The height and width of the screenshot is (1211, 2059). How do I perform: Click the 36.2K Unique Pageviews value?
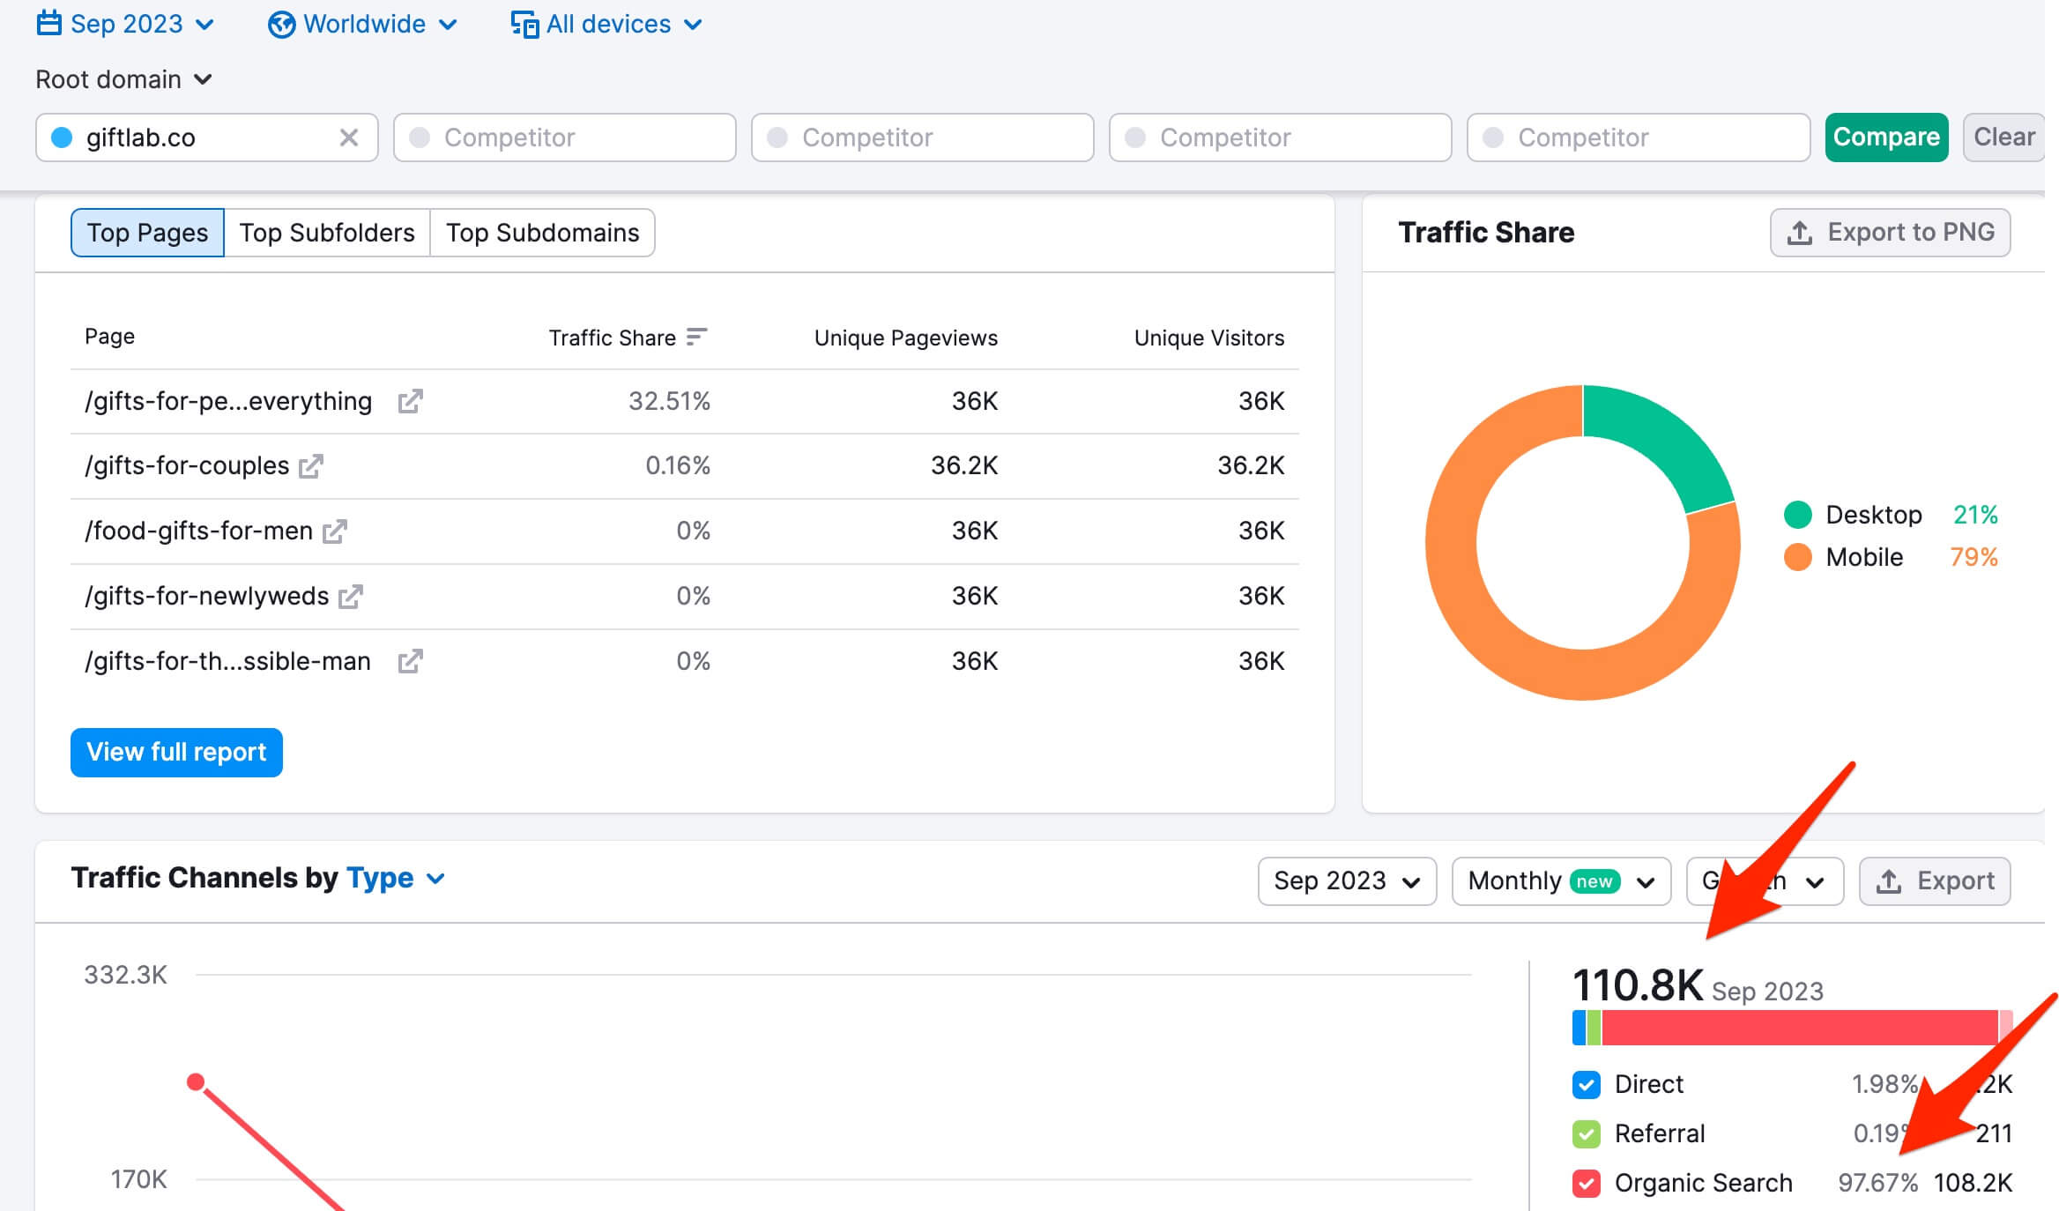(x=964, y=465)
